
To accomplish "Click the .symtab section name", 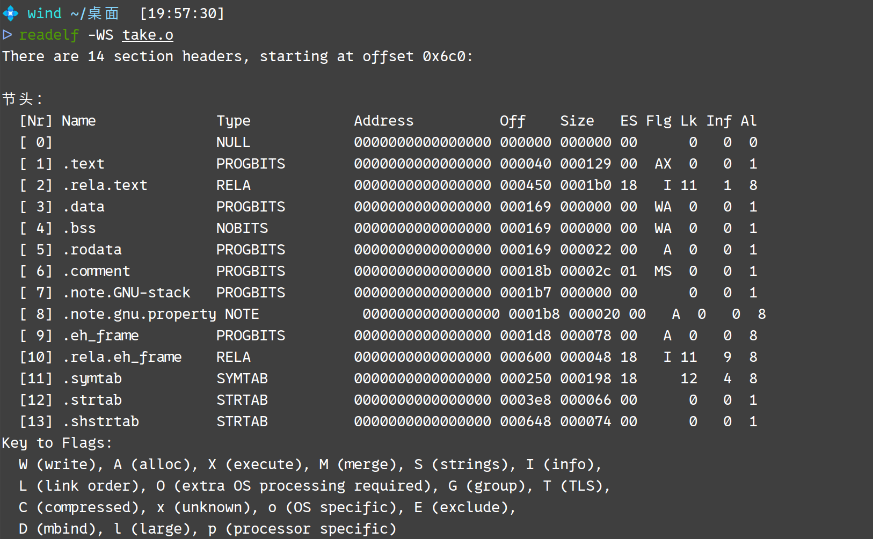I will pos(92,378).
